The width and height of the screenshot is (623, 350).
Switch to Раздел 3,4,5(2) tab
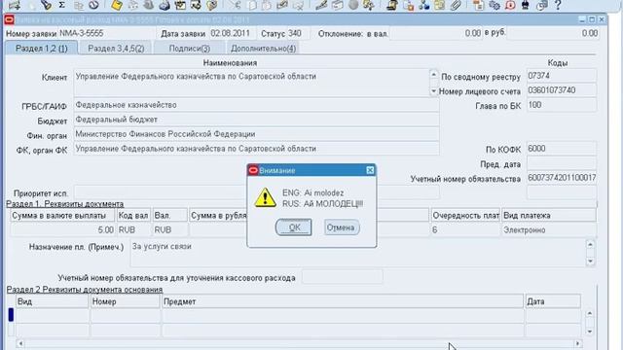tap(116, 49)
